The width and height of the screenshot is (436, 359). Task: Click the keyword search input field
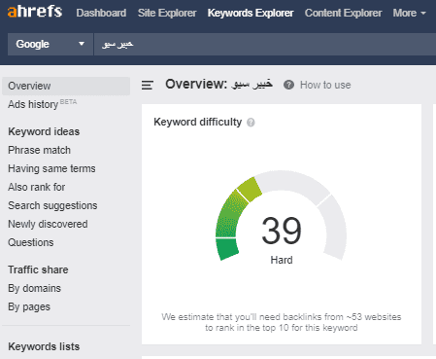(265, 44)
